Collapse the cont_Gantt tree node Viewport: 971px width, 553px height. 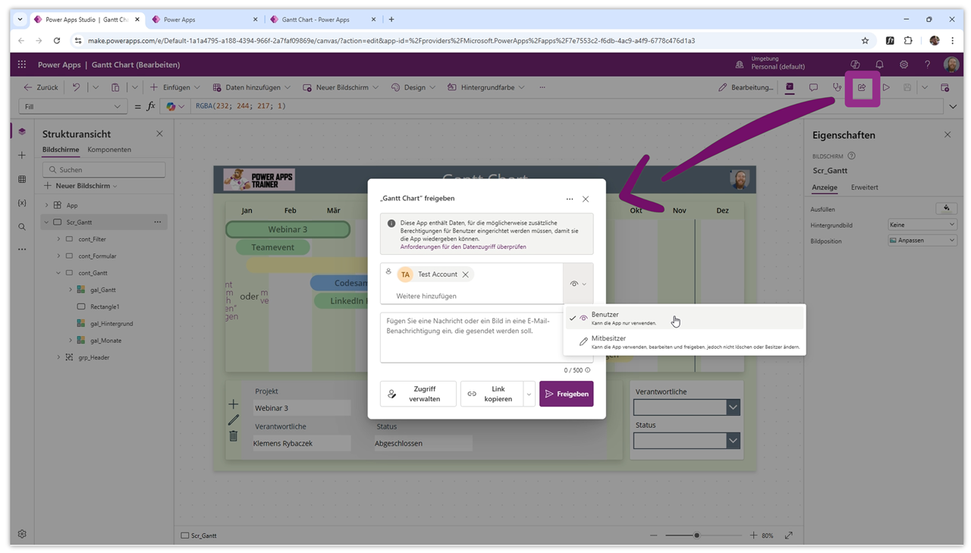click(58, 273)
